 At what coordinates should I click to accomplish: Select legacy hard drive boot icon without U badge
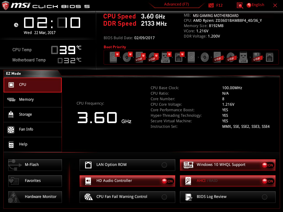191,57
